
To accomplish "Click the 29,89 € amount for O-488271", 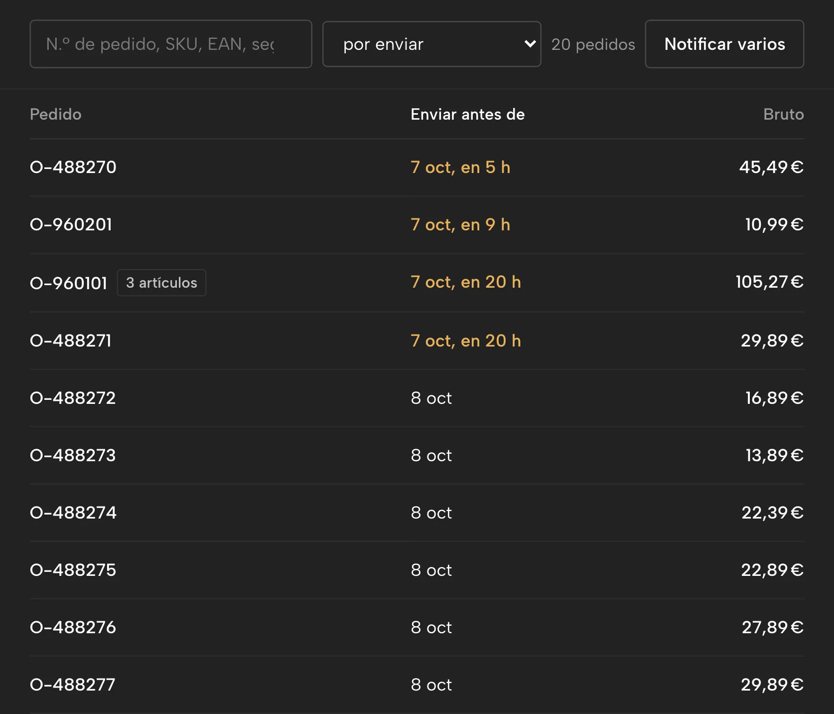I will point(772,341).
